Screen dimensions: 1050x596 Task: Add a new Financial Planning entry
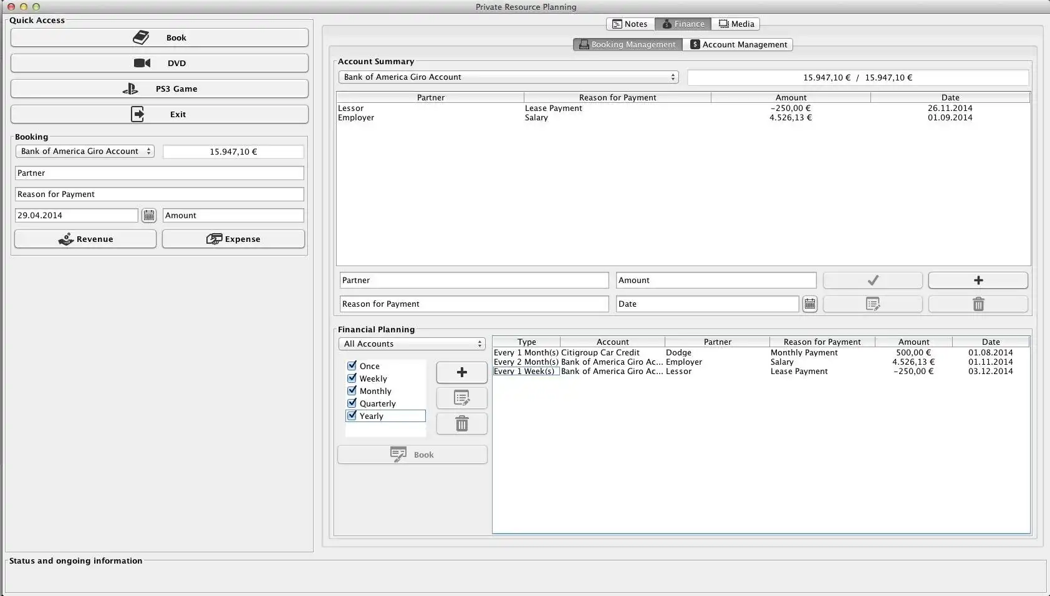coord(461,373)
